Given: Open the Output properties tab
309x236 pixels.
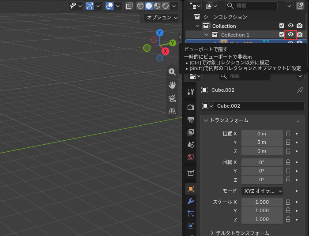Looking at the screenshot, I should click(x=191, y=120).
